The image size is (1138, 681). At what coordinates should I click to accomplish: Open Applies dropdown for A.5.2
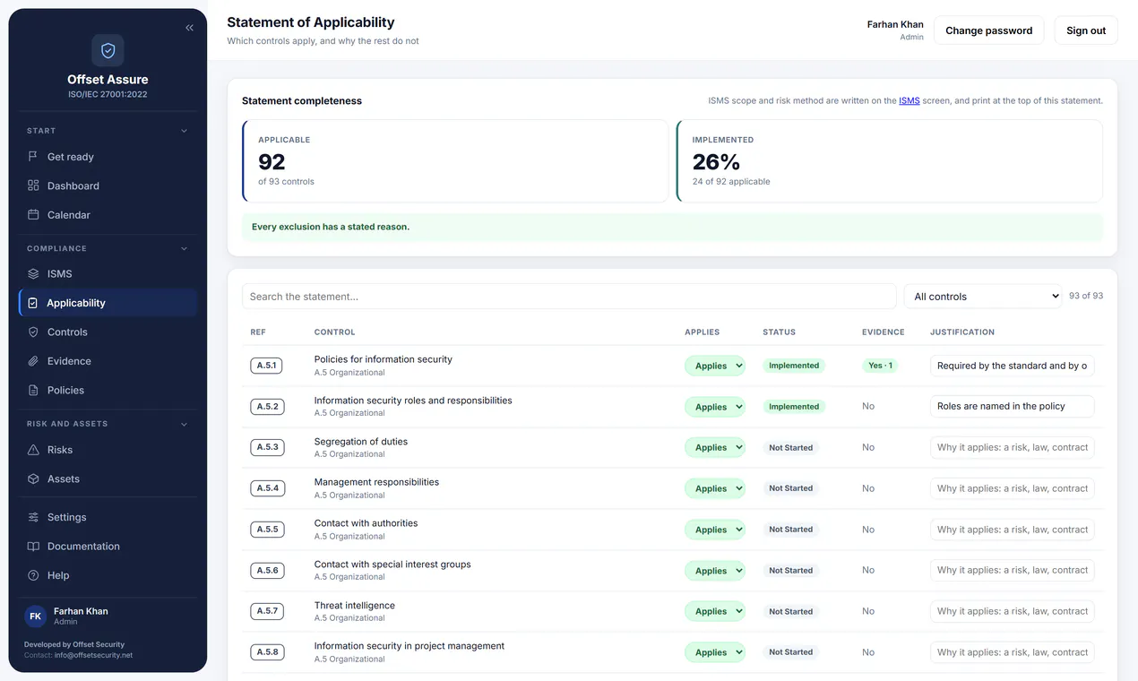coord(715,407)
